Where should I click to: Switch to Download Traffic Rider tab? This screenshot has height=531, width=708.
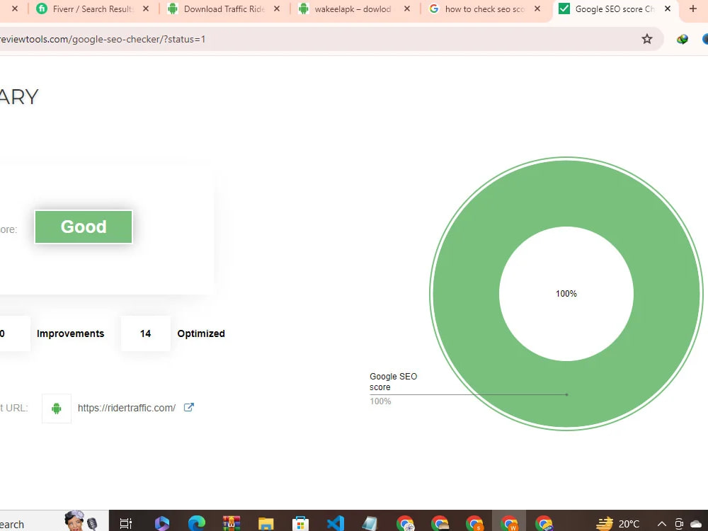(224, 9)
